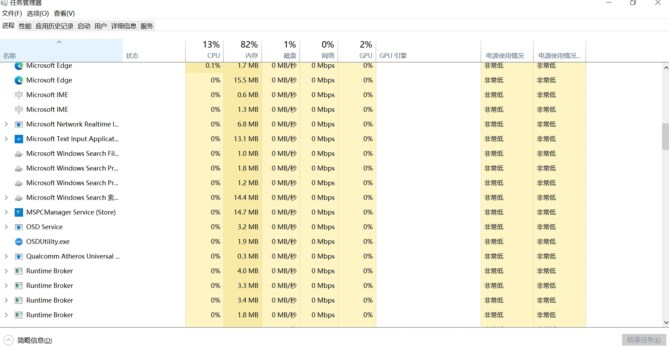
Task: Click the Runtime Broker icon with 4.0 MB memory
Action: click(19, 271)
